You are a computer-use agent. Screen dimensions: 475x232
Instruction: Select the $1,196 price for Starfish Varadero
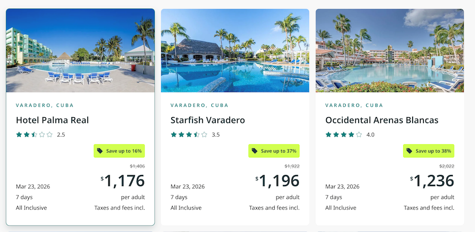point(278,181)
